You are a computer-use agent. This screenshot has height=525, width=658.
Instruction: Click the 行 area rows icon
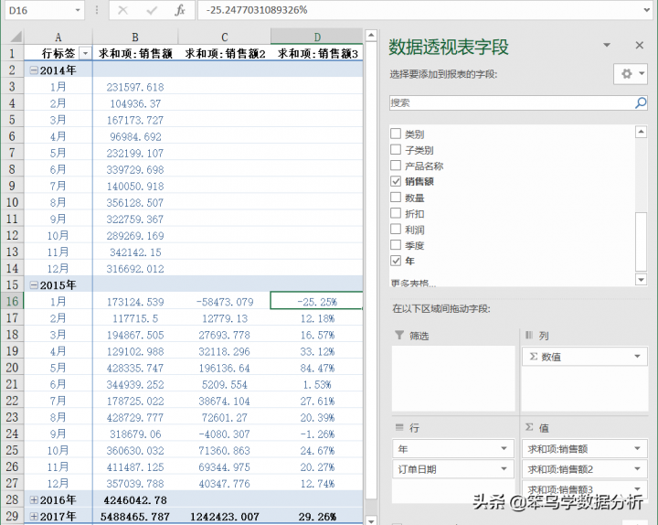click(399, 427)
